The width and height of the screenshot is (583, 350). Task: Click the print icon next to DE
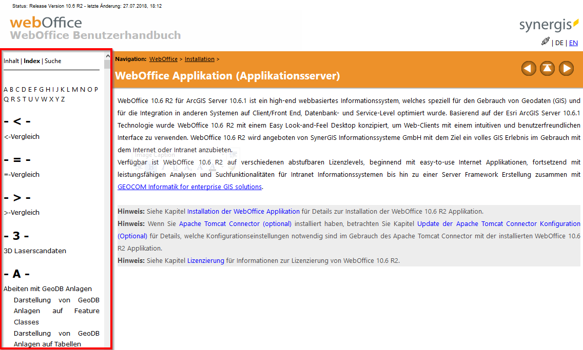(x=546, y=41)
